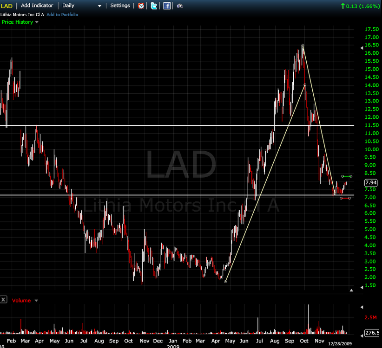382x348 pixels.
Task: Click the LAD ticker symbol
Action: [7, 6]
